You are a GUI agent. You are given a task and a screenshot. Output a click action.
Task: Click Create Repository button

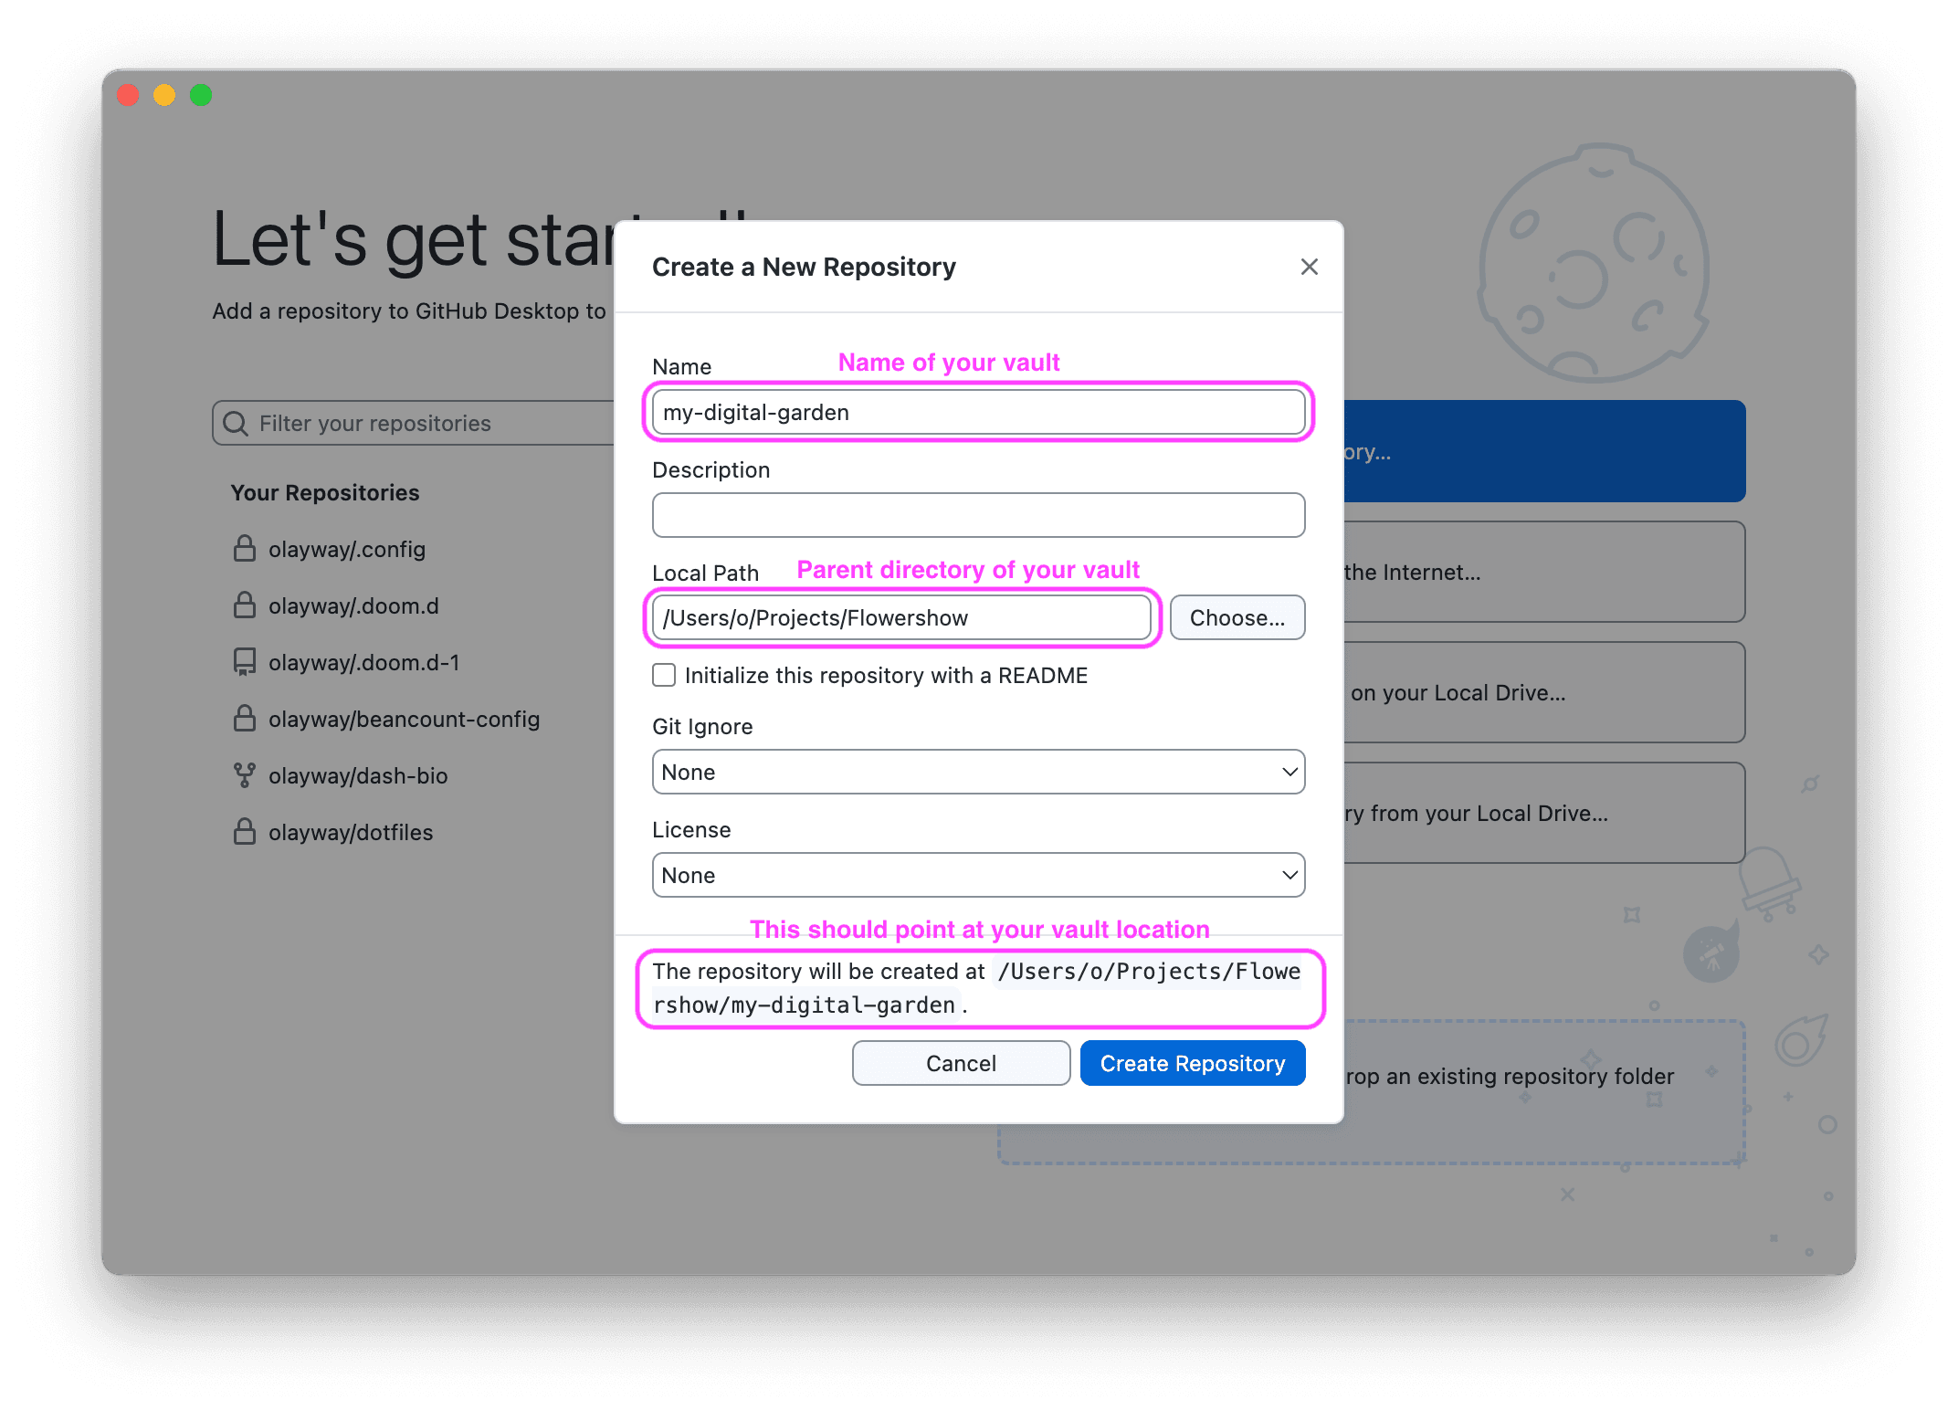pyautogui.click(x=1193, y=1063)
